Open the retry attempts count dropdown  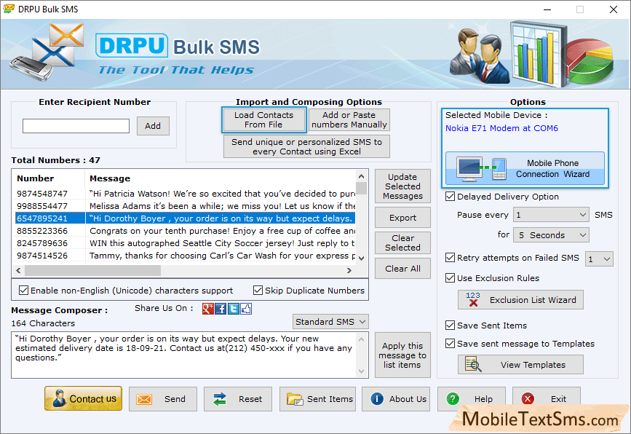tap(599, 259)
